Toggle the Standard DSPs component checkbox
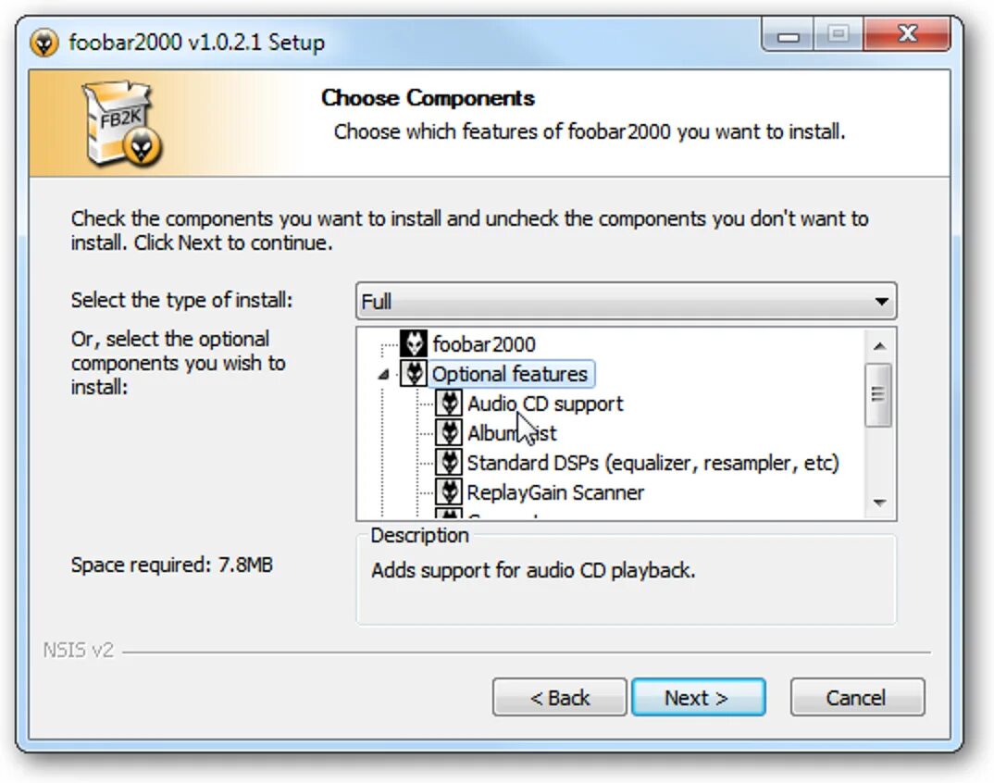This screenshot has height=783, width=994. 449,462
